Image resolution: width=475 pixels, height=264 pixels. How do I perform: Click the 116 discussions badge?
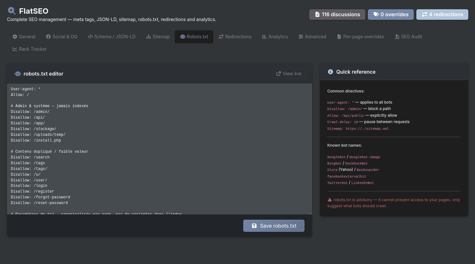[337, 15]
